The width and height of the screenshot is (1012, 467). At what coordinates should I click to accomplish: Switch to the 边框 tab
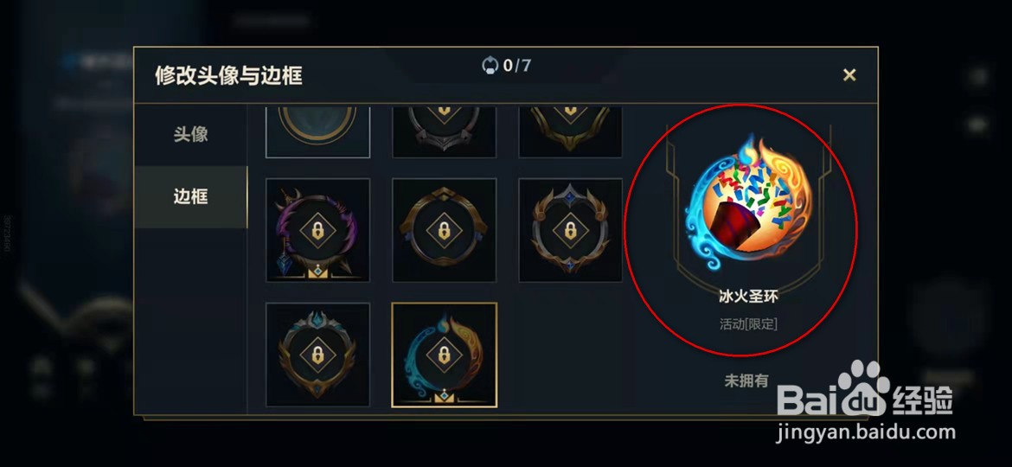(x=191, y=196)
